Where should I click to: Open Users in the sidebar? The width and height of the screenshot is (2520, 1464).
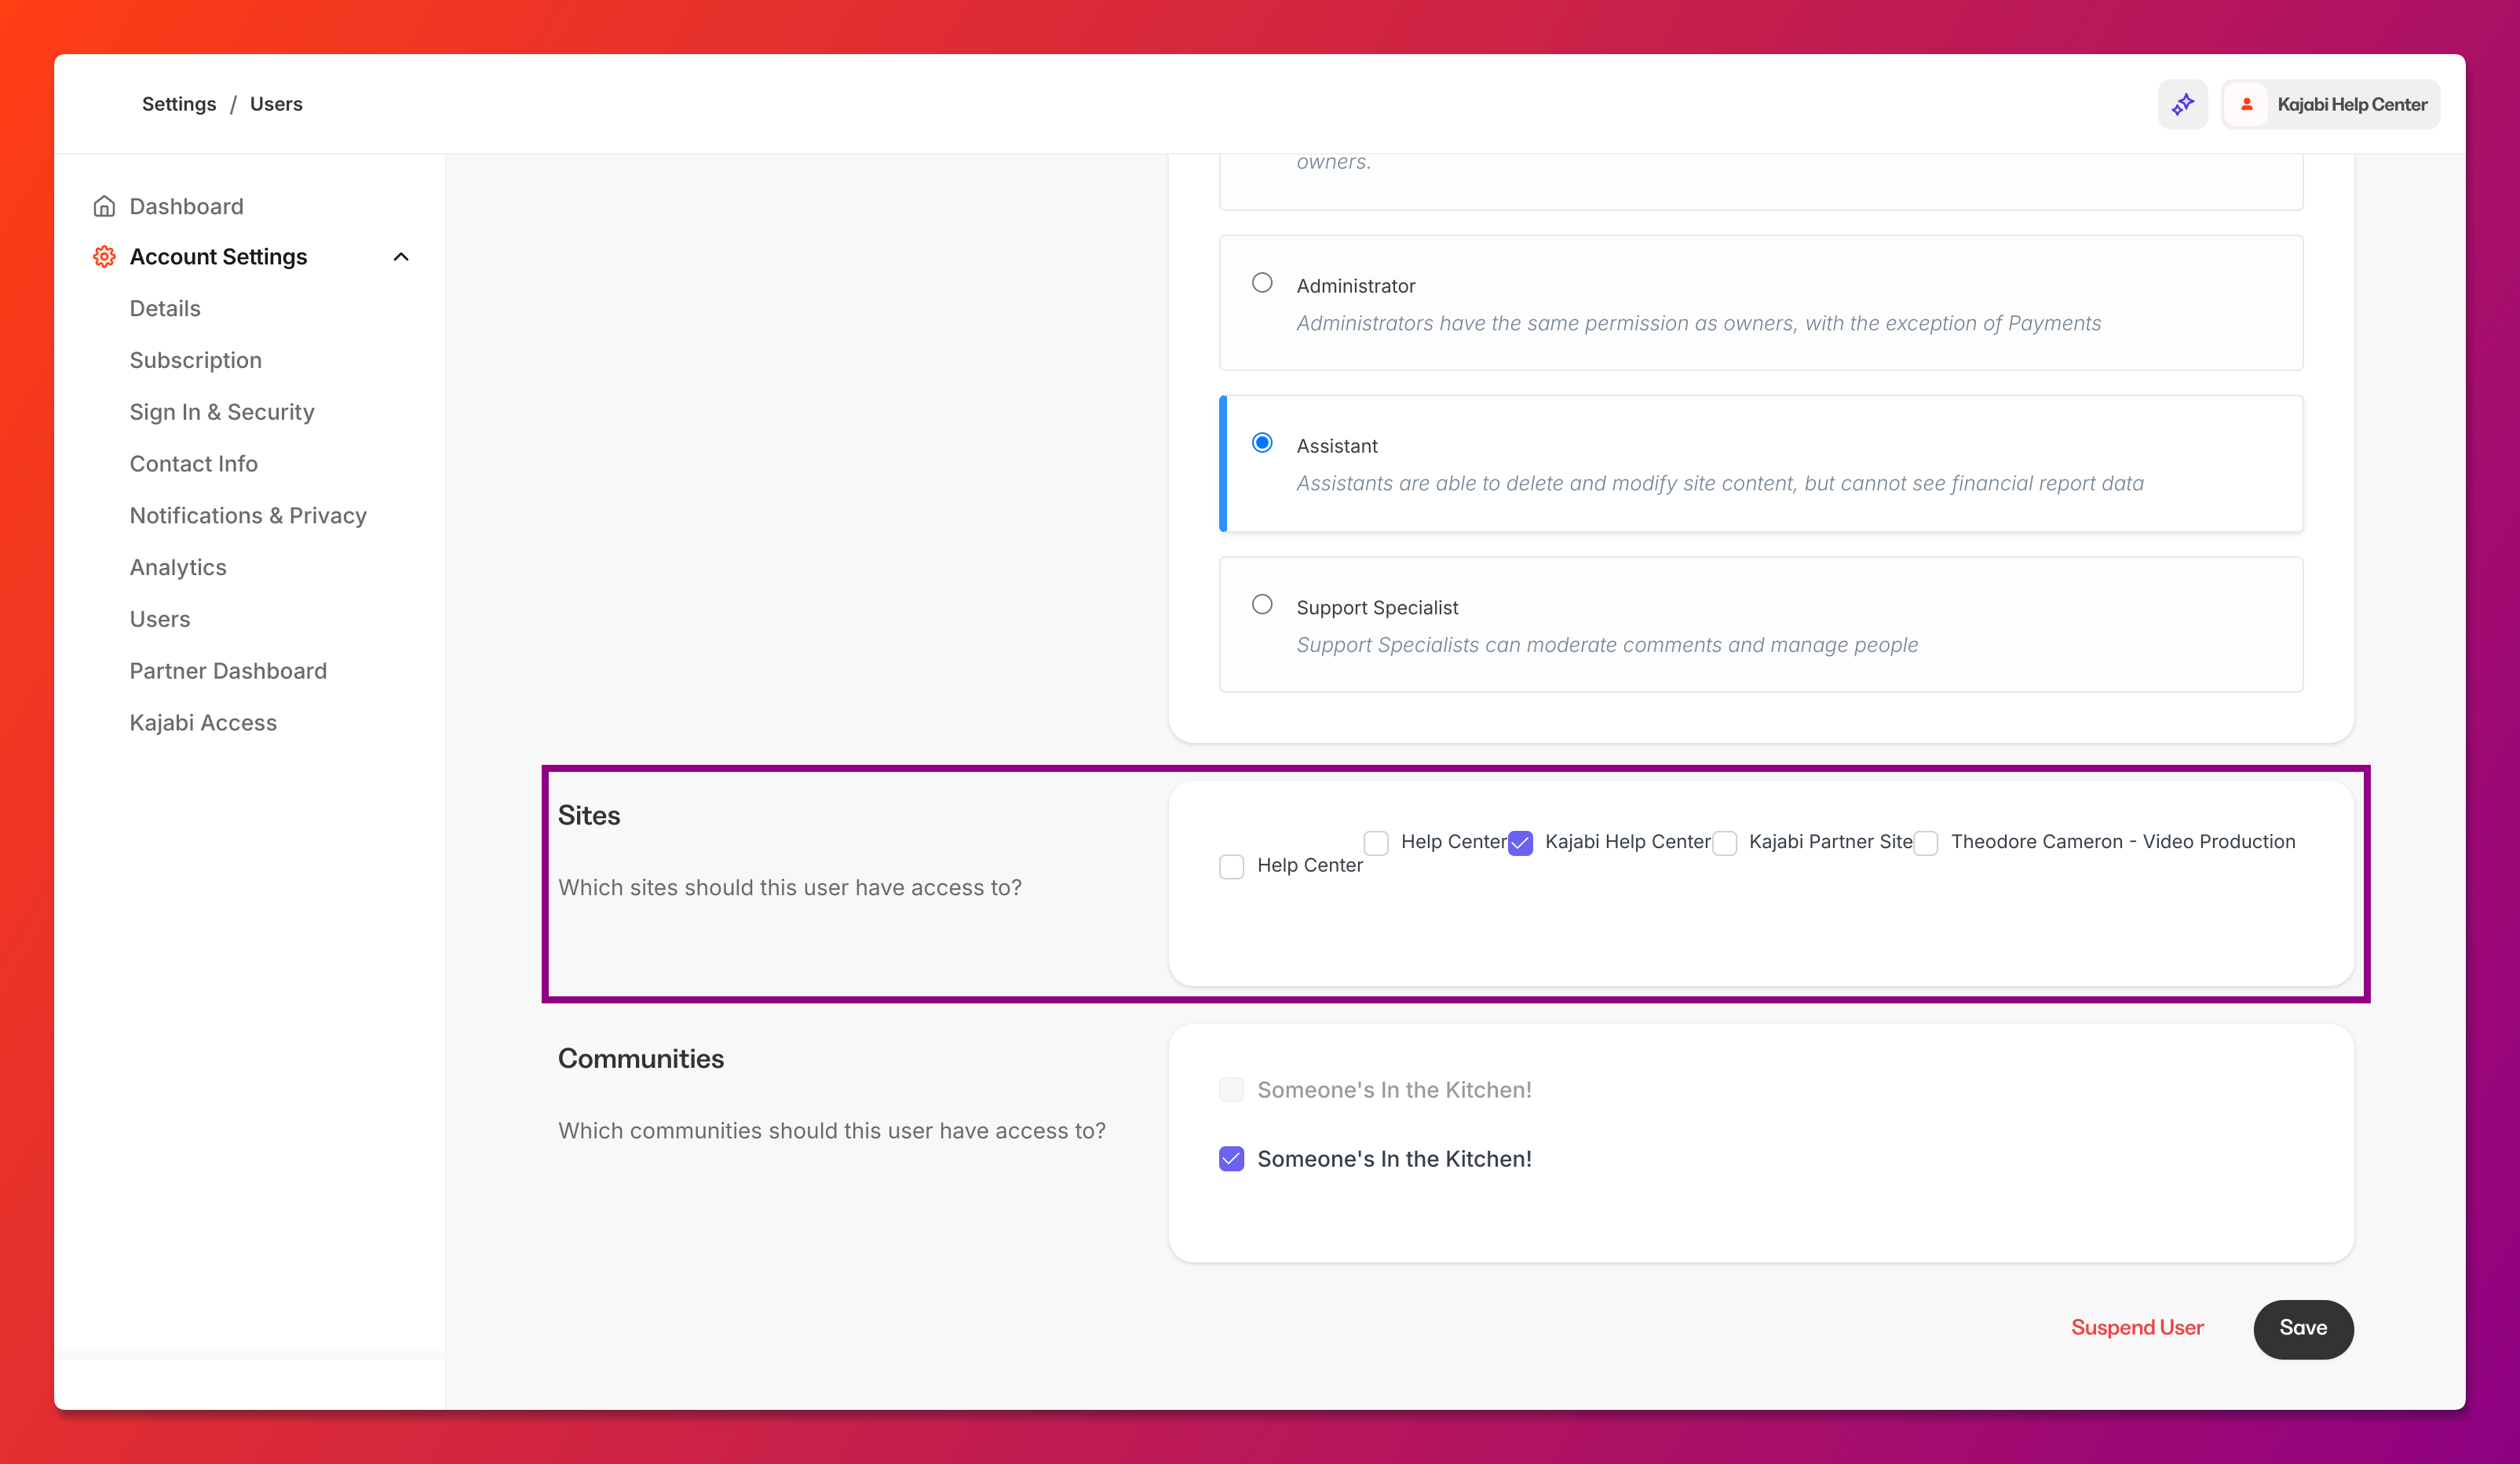tap(160, 620)
